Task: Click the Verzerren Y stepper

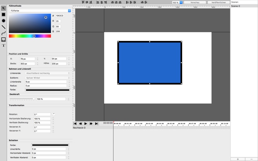Action: tap(53, 131)
